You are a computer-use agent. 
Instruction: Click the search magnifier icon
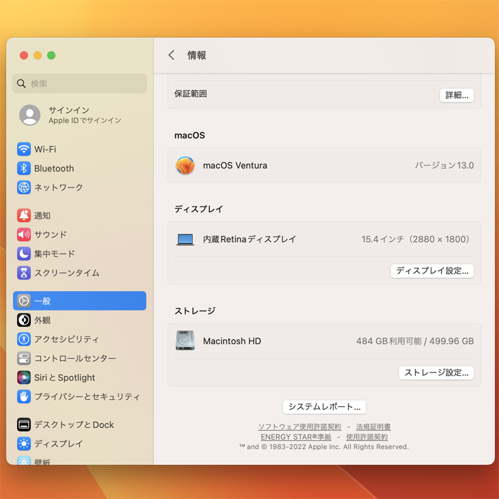21,83
